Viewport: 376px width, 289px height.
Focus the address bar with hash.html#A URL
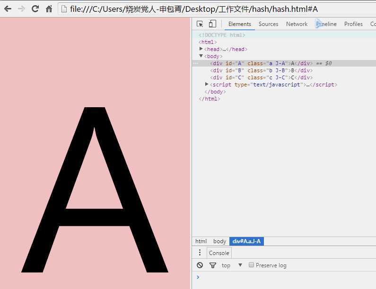tap(217, 9)
